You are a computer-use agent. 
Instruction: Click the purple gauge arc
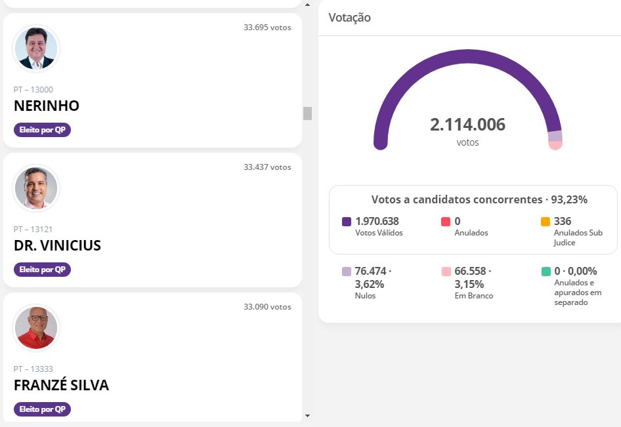[x=467, y=56]
